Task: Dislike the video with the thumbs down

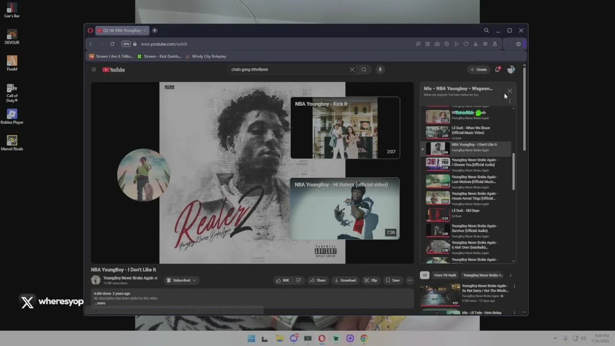Action: point(298,280)
